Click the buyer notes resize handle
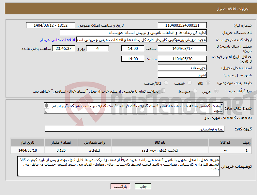 tap(19, 175)
